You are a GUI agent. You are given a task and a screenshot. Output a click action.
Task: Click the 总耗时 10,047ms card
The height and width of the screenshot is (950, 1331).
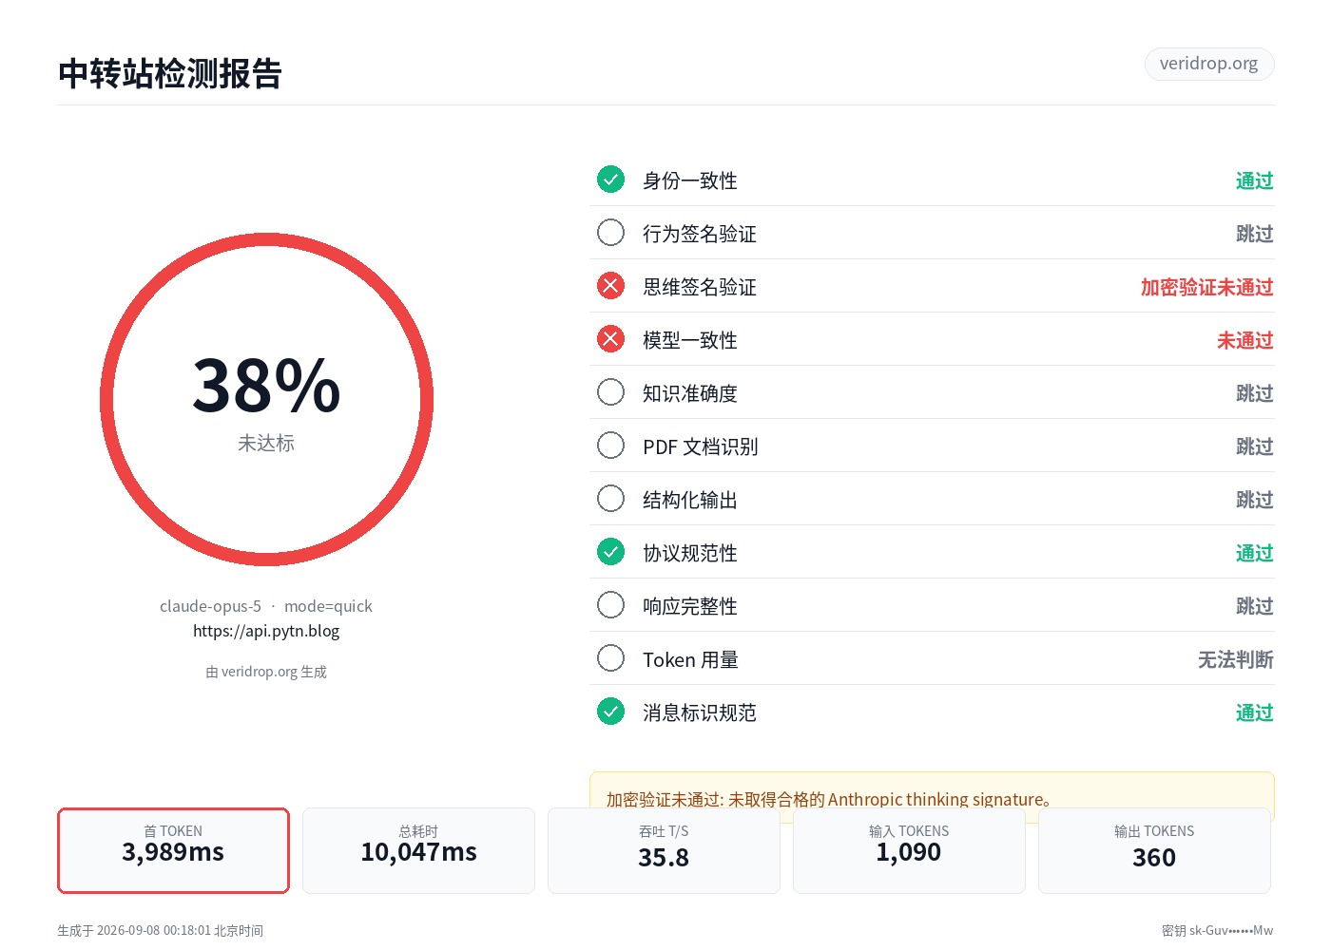tap(418, 850)
